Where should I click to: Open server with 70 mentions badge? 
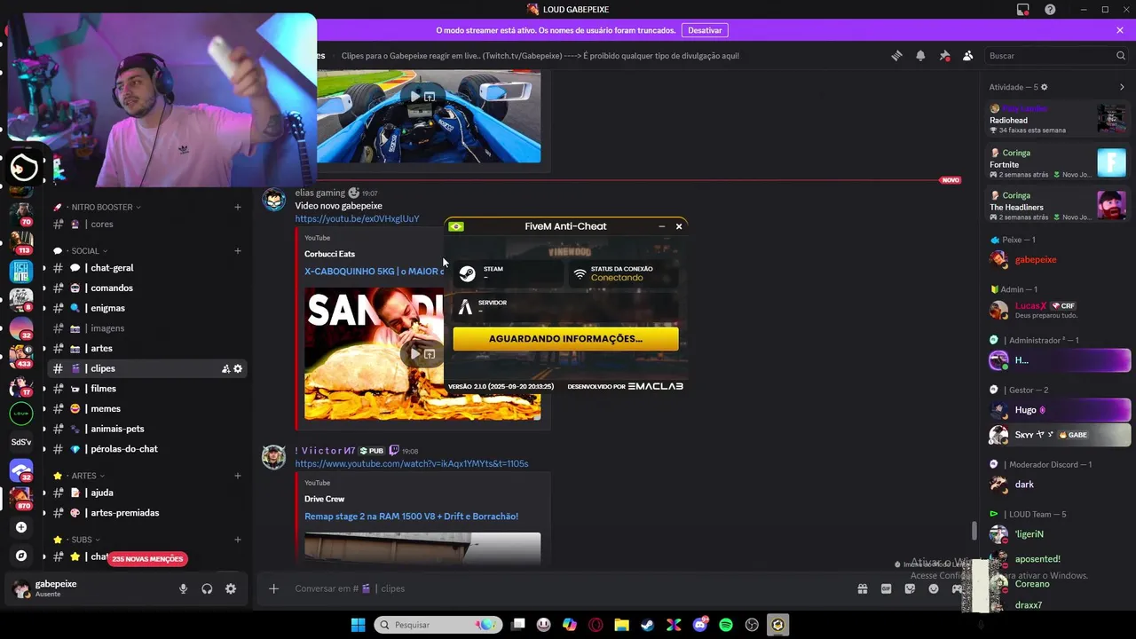tap(21, 214)
